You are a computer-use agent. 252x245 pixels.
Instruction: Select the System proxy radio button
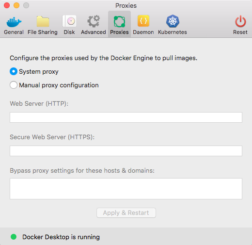point(14,71)
